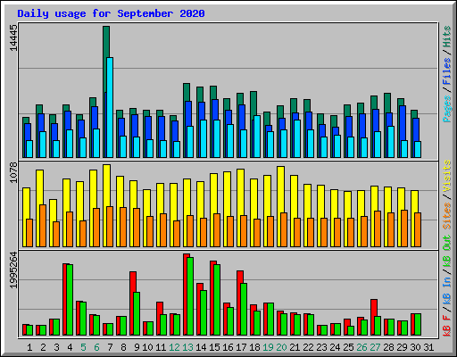Click the orange sites bar for day 2

(x=43, y=226)
